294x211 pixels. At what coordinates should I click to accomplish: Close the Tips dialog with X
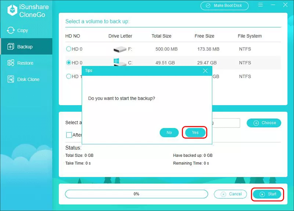(205, 71)
